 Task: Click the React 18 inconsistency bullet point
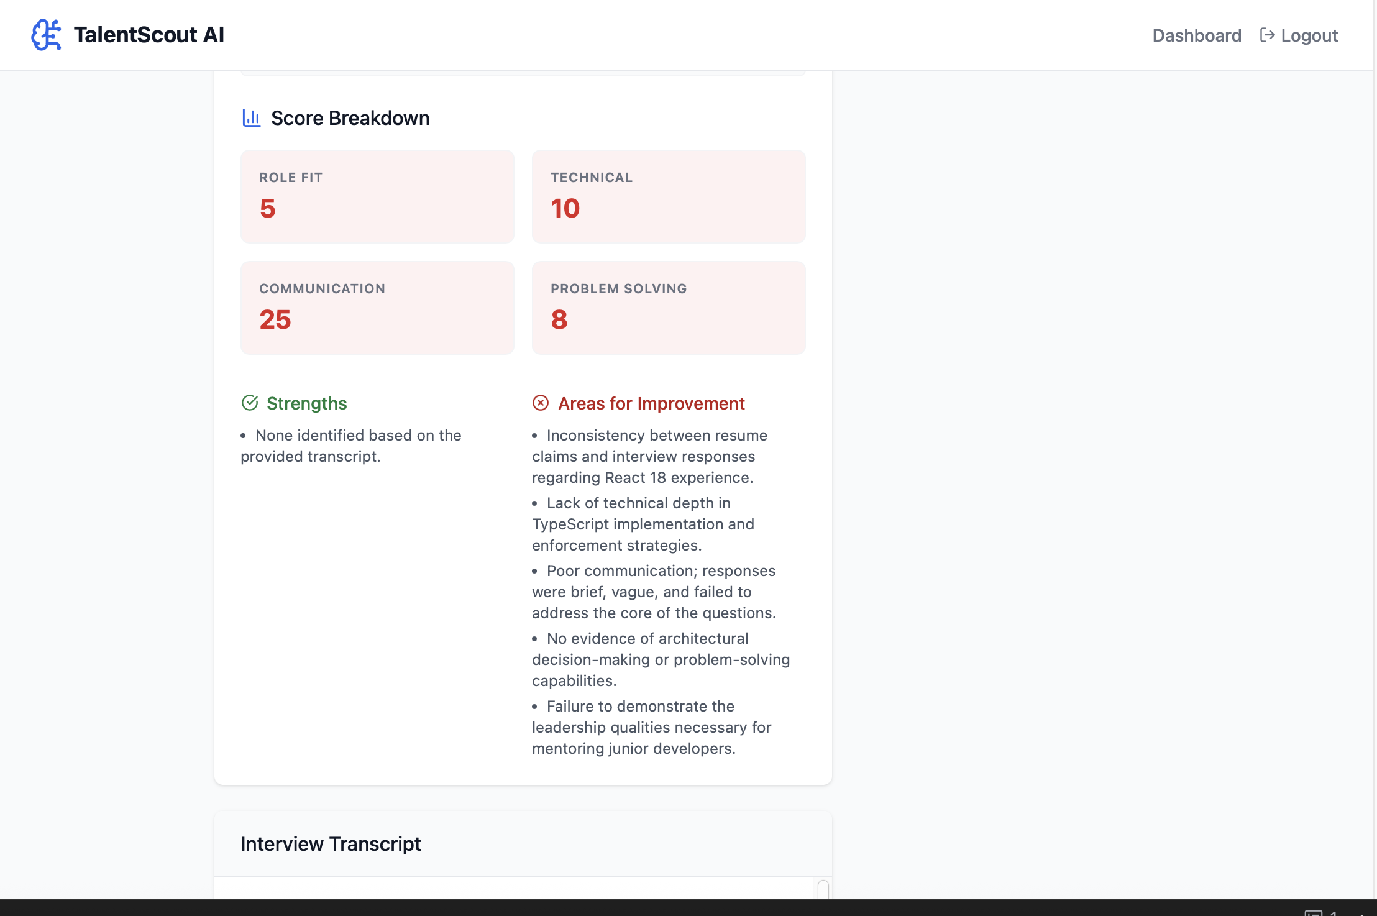[649, 456]
